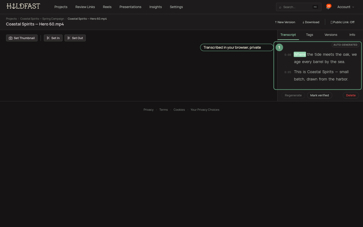
Task: Delete the transcript
Action: (351, 95)
